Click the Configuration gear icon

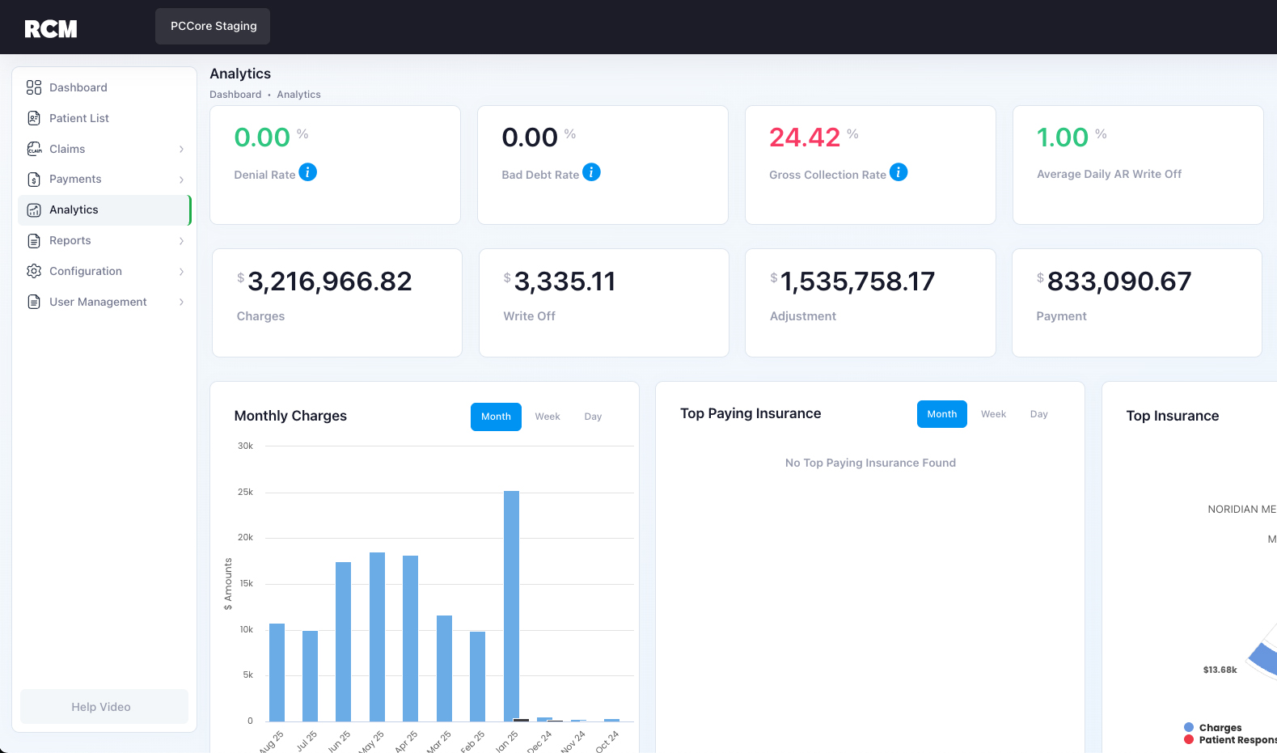pyautogui.click(x=34, y=271)
